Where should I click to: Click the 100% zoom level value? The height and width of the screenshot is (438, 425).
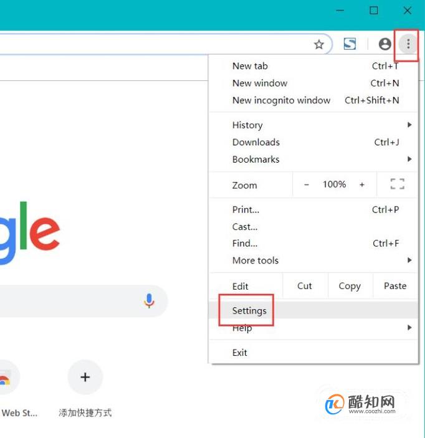point(335,184)
